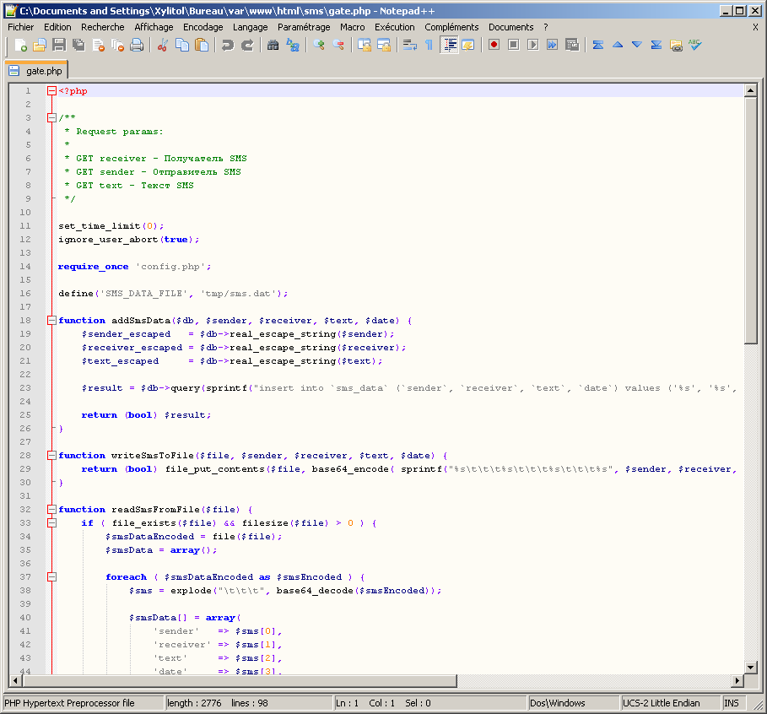Open the Encodage menu

point(203,27)
